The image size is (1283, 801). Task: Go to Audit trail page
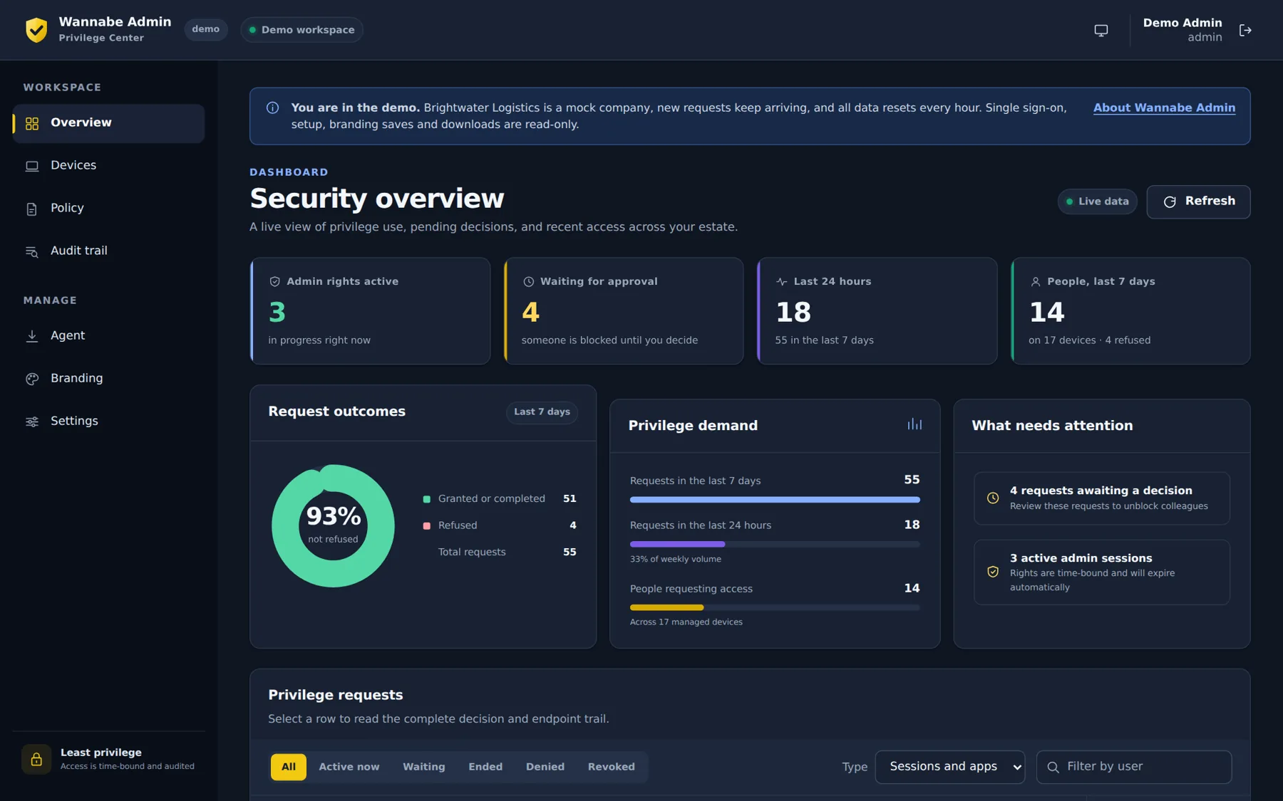[108, 251]
